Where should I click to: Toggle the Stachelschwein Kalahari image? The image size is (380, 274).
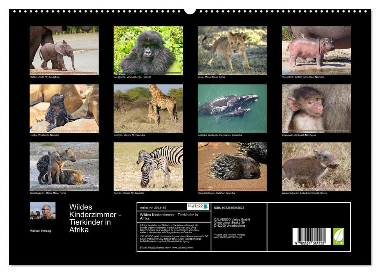pyautogui.click(x=233, y=166)
